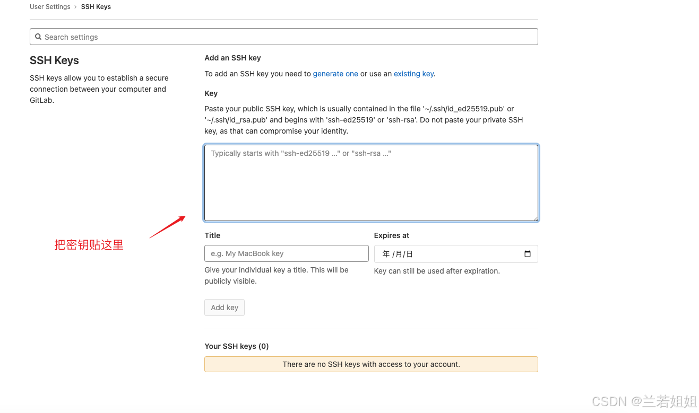This screenshot has height=413, width=699.
Task: Open the calendar icon in Expires at field
Action: click(527, 254)
